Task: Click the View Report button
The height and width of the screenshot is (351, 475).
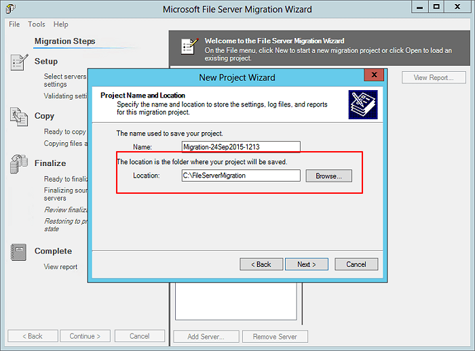Action: pos(434,78)
